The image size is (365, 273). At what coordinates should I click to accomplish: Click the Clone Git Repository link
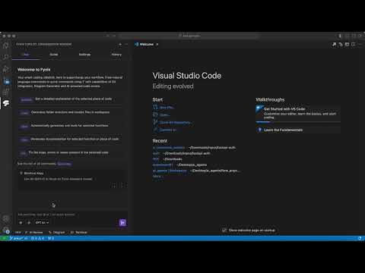tap(176, 123)
